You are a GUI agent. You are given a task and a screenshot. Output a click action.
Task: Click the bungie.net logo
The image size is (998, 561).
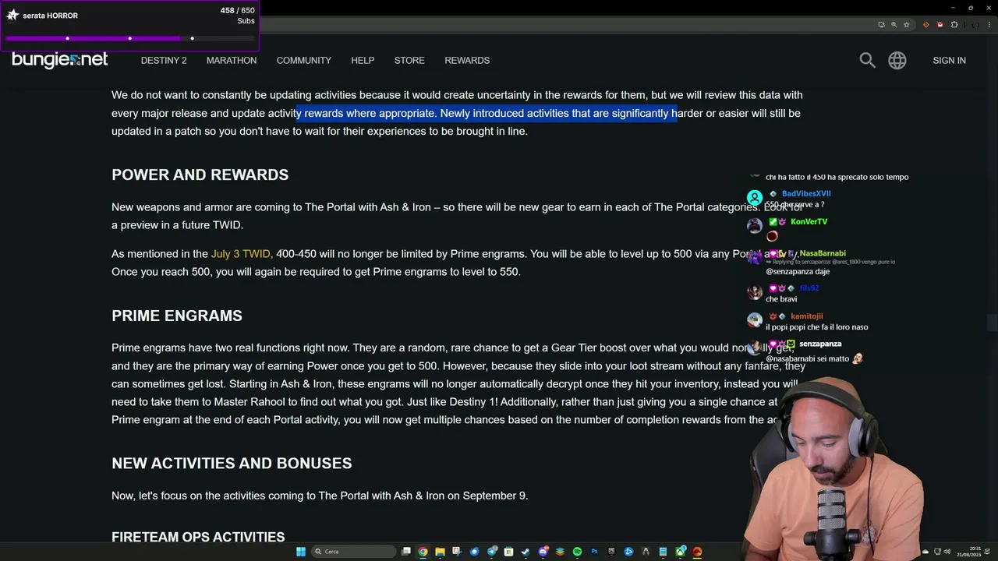59,60
